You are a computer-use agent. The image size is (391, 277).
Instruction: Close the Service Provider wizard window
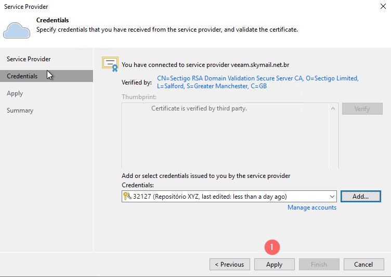[383, 6]
